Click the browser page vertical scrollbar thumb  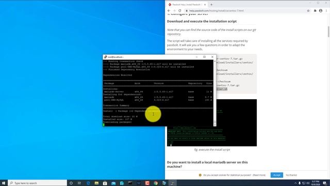(x=328, y=32)
